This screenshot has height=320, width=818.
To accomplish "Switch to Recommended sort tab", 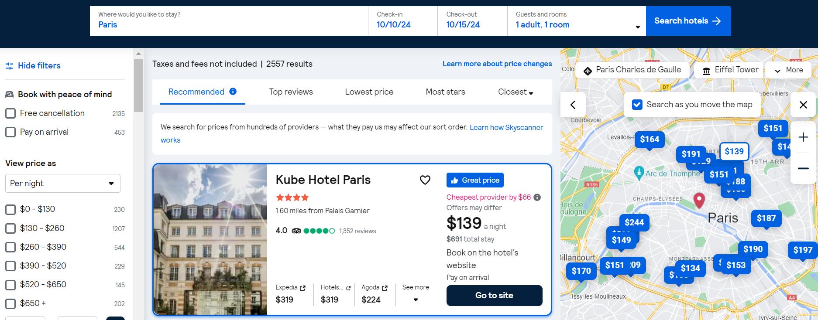I will (203, 92).
